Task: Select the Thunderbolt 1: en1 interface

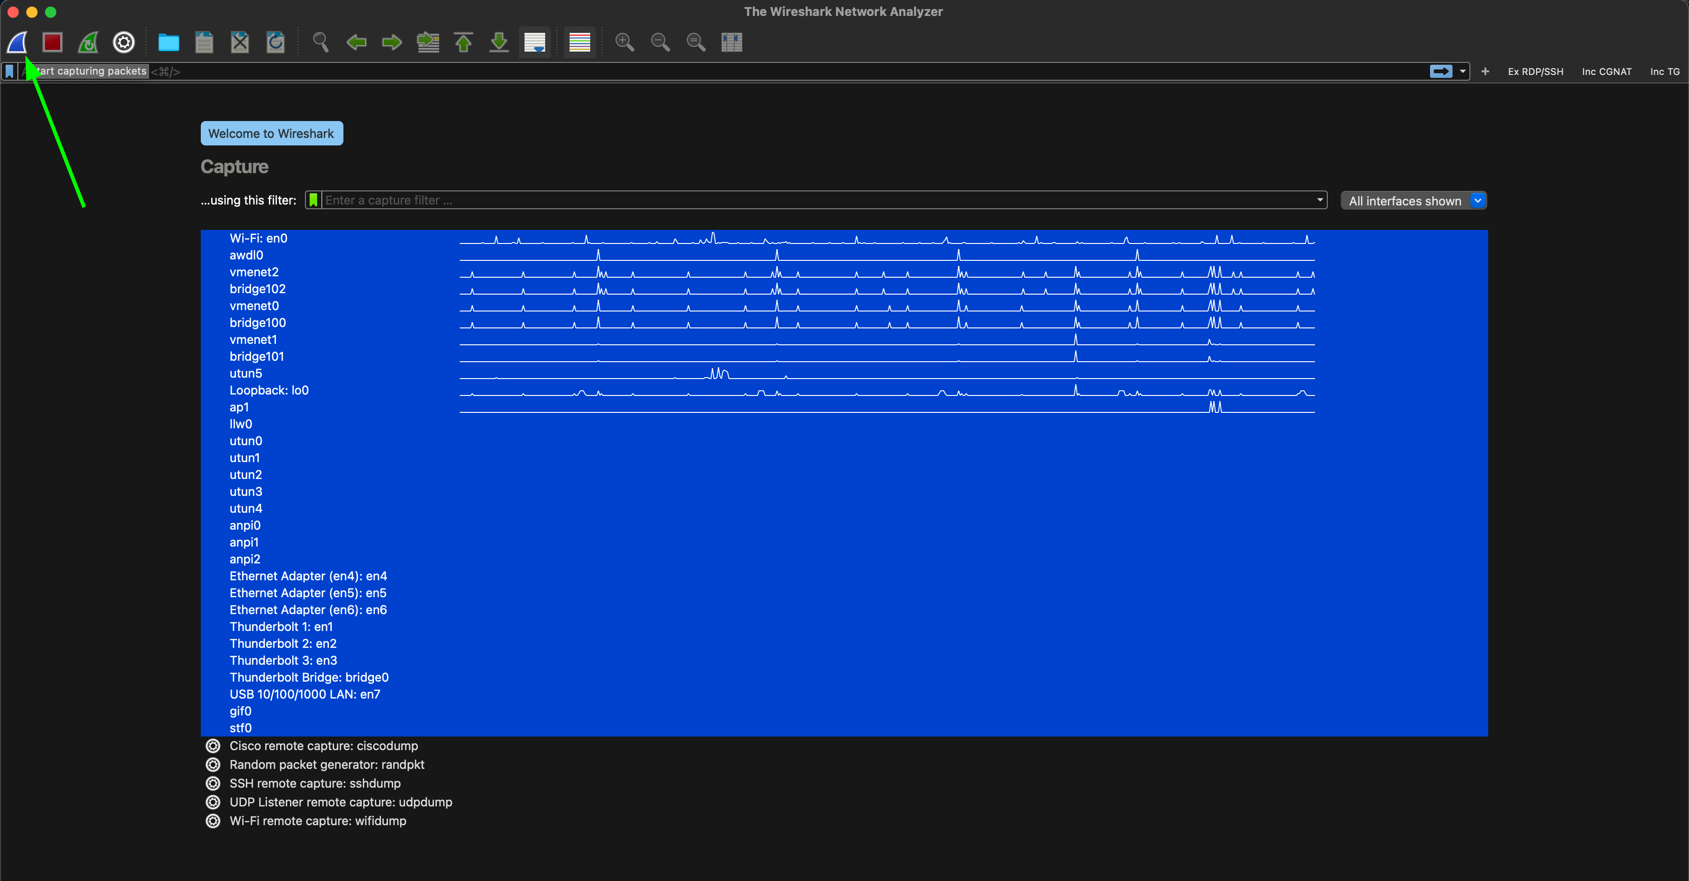Action: pyautogui.click(x=844, y=627)
